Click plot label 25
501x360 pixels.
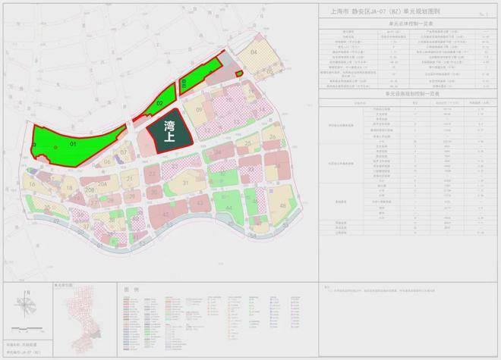(248, 143)
